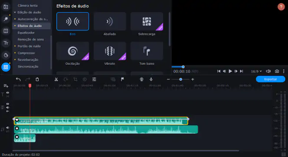Skip to next clip in player
The width and height of the screenshot is (288, 157).
[242, 71]
